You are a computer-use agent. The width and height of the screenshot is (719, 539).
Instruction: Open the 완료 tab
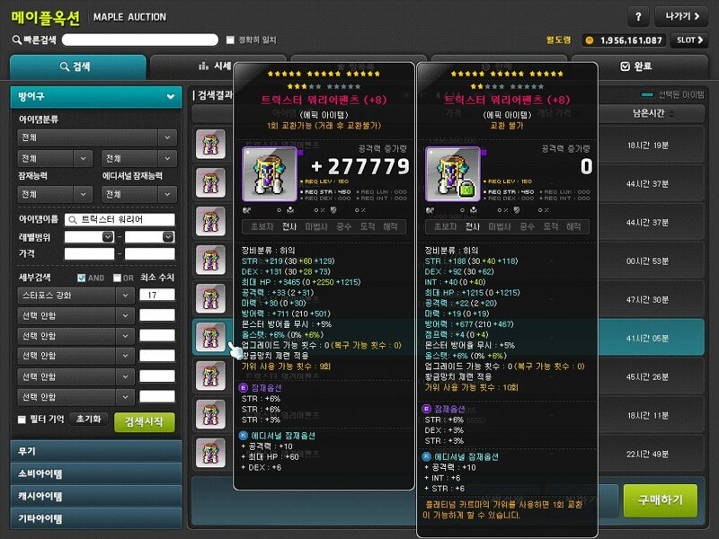click(639, 66)
